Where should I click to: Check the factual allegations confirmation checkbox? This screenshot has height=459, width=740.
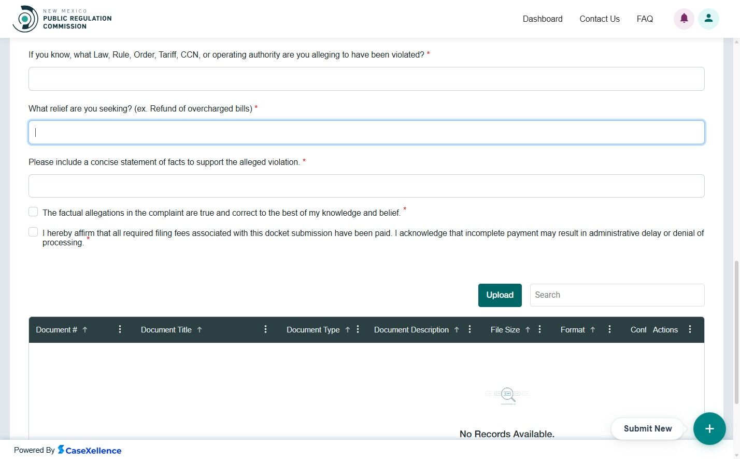pos(33,212)
